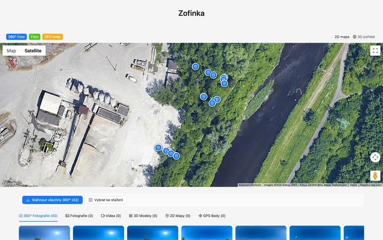
Task: Click the Zofinka page title
Action: pos(191,13)
